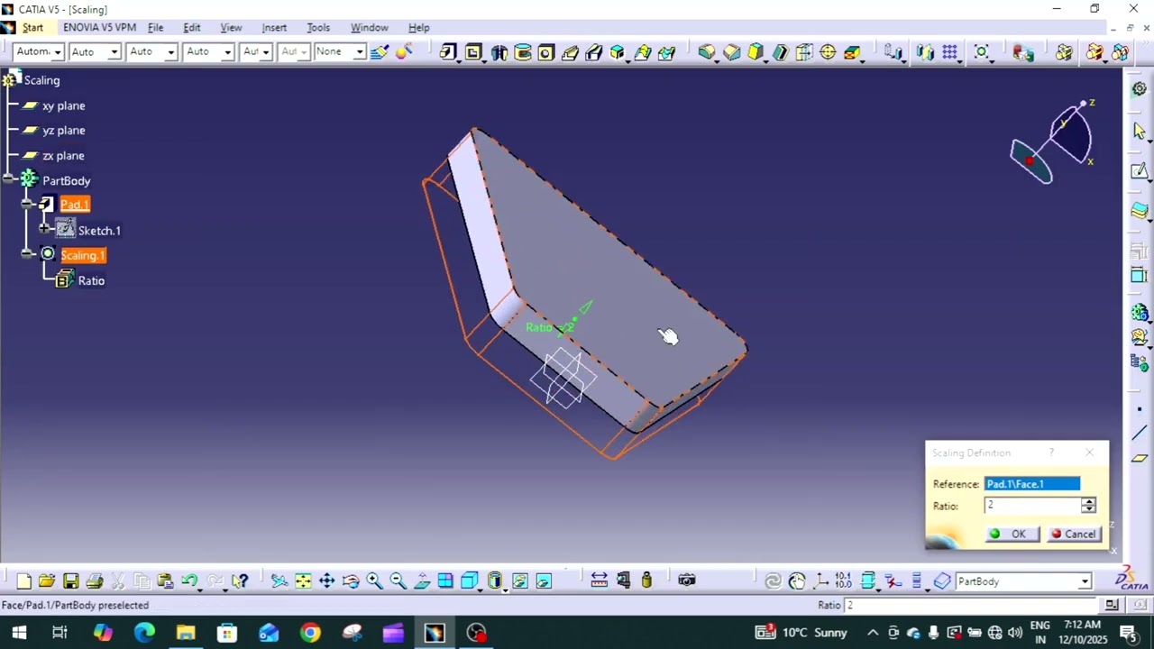Open the Insert menu
Viewport: 1154px width, 649px height.
[x=274, y=28]
